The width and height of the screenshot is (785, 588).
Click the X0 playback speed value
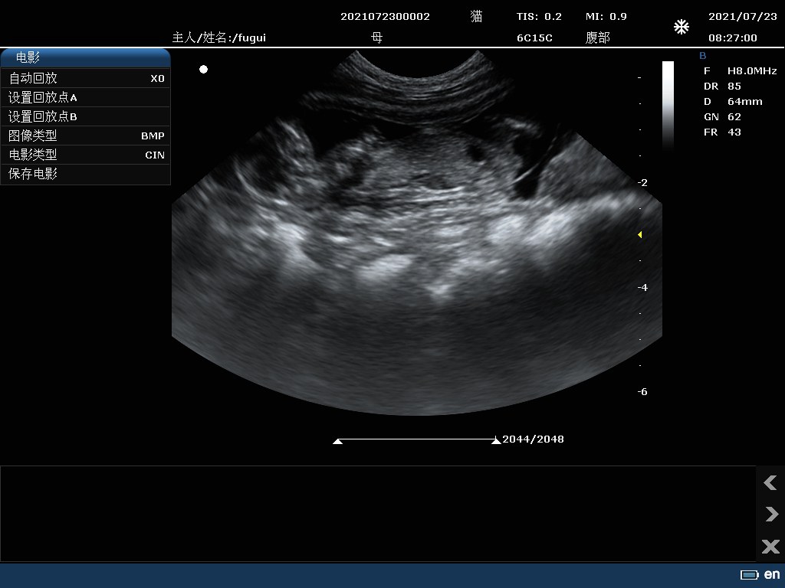click(157, 79)
